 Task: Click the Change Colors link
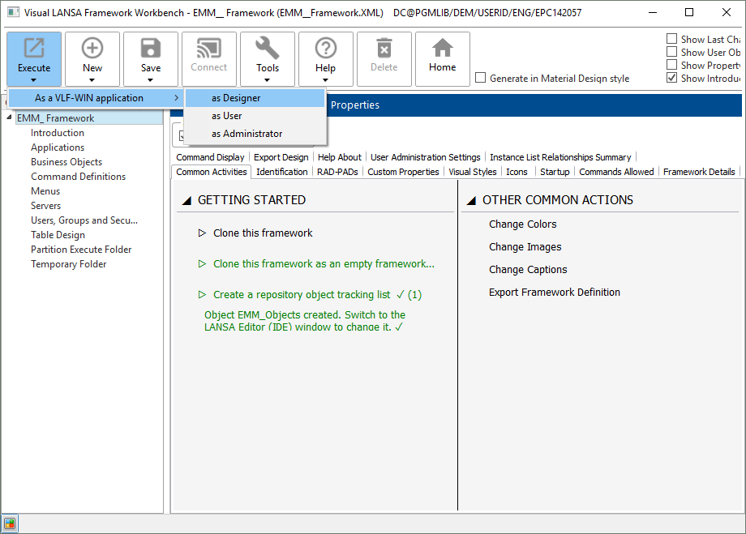coord(522,224)
